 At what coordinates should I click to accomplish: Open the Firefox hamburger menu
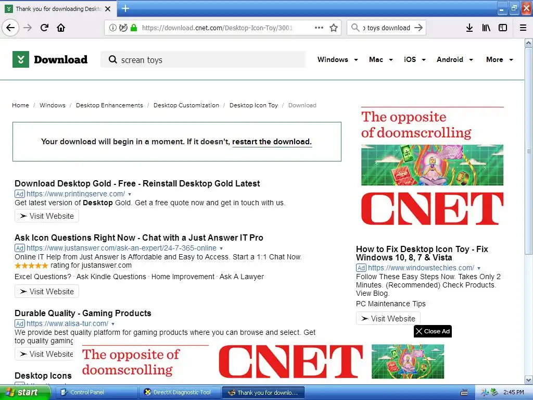click(523, 28)
